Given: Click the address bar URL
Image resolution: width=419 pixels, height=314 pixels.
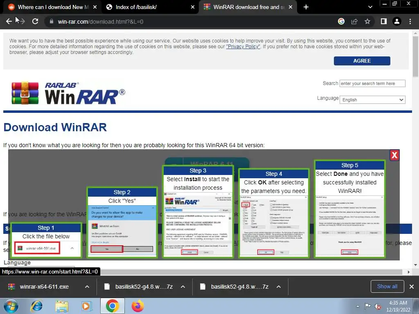Looking at the screenshot, I should pyautogui.click(x=101, y=22).
